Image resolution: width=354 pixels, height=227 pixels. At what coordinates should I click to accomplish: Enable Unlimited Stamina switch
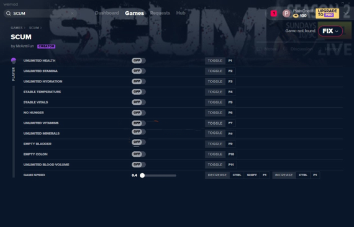(x=138, y=71)
